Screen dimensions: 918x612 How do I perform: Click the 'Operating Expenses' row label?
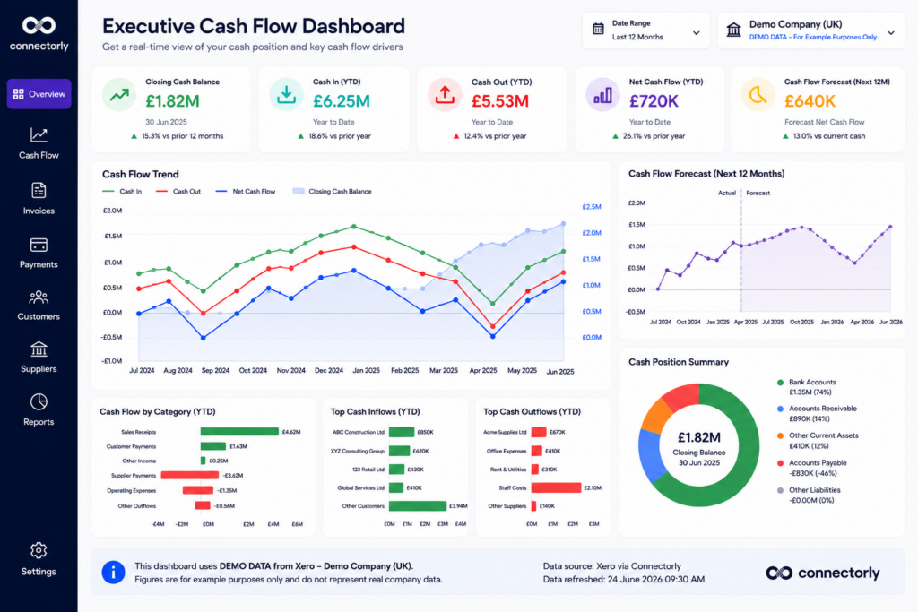tap(131, 490)
